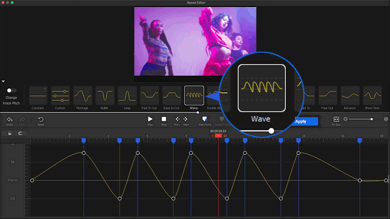Viewport: 390px width, 219px height.
Task: Toggle the Change Voice Pitch switch
Action: pyautogui.click(x=11, y=91)
